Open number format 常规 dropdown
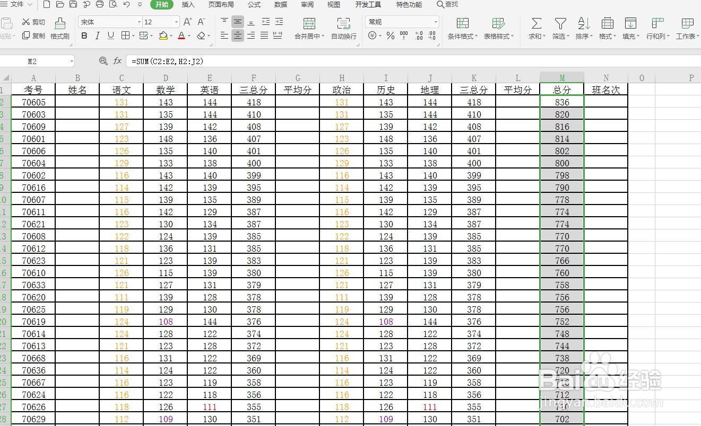 (x=436, y=22)
